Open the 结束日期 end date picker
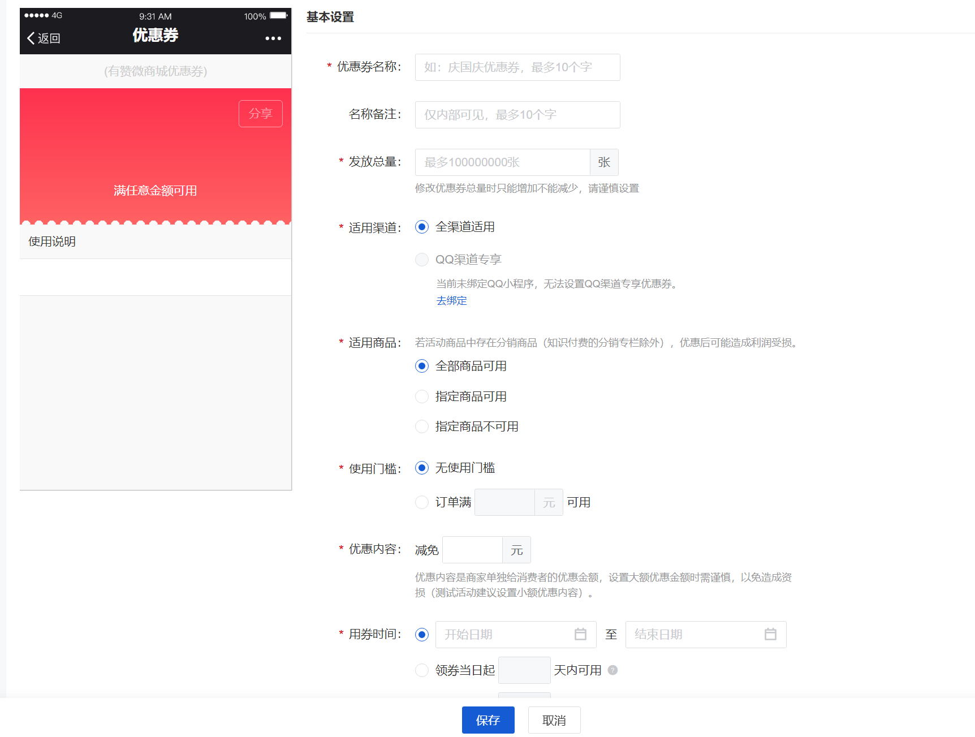975x737 pixels. point(706,635)
